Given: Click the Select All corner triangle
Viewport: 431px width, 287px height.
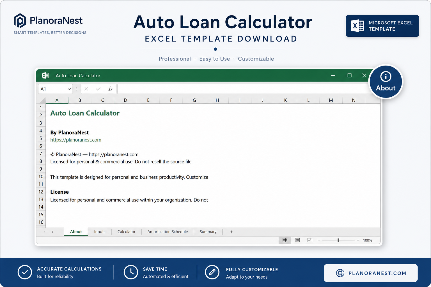Looking at the screenshot, I should [42, 100].
